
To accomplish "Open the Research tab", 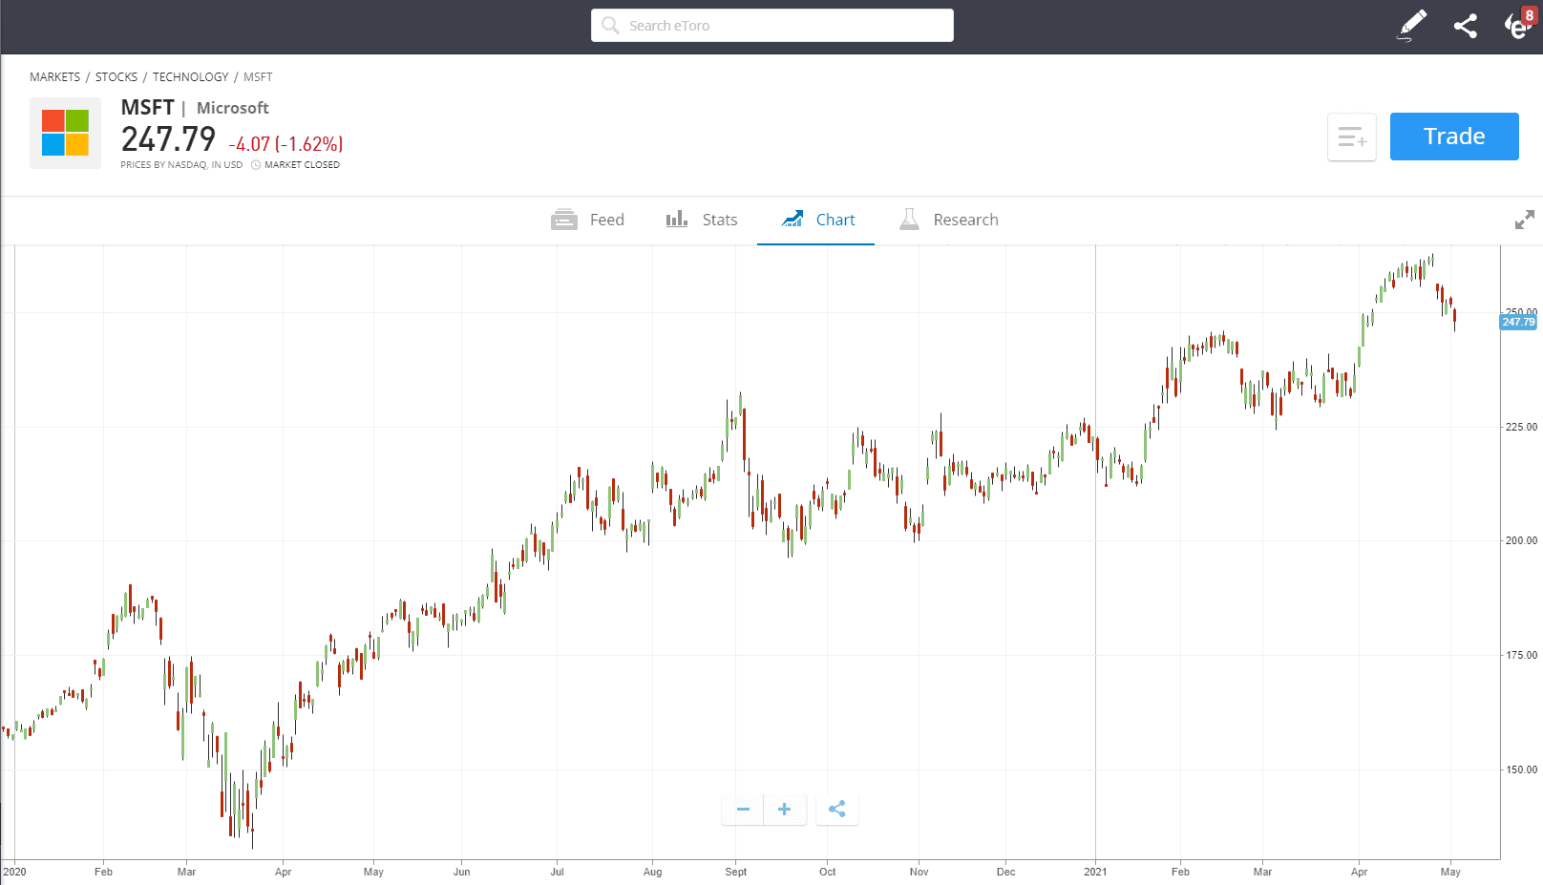I will (948, 220).
